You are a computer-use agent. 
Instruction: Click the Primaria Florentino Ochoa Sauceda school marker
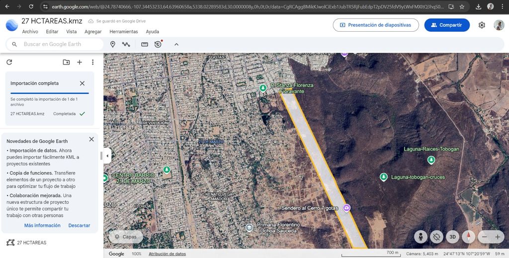tap(249, 228)
